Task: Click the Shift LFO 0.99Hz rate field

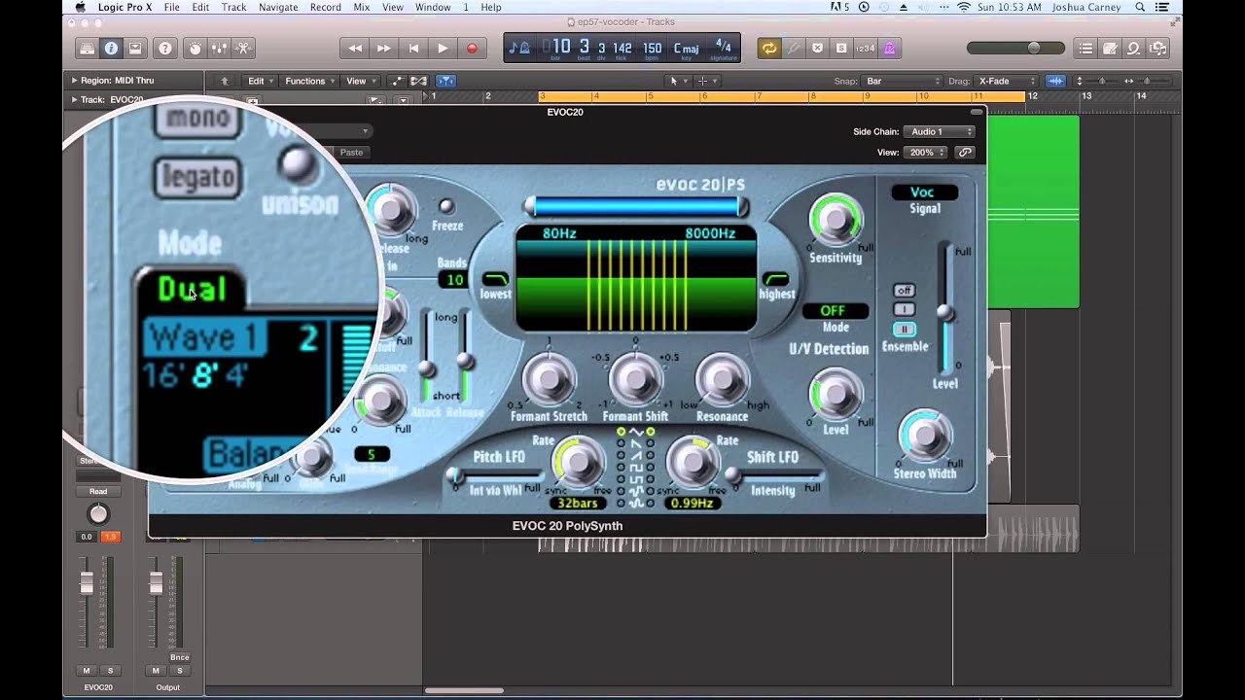Action: coord(692,504)
